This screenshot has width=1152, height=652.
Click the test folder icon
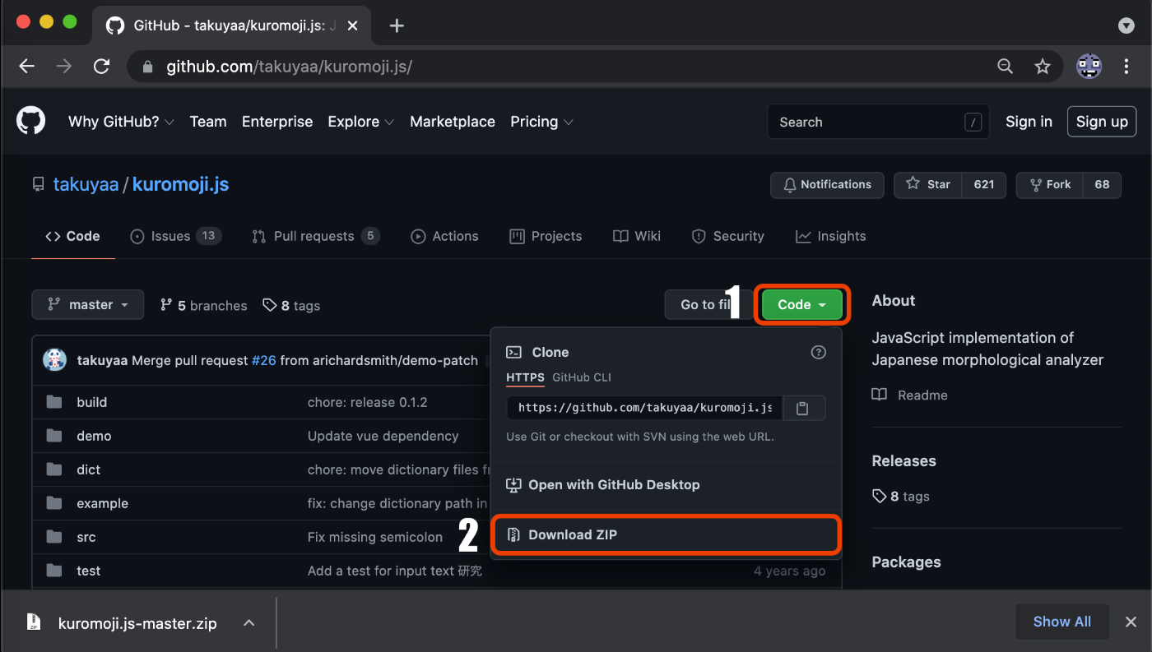[54, 571]
